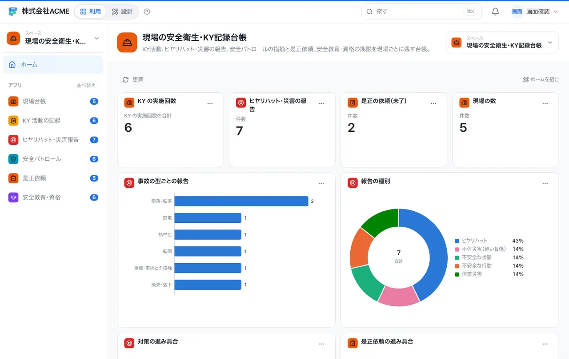Open the 是正依頼 app link
Screen dimensions: 569x359
(53, 178)
